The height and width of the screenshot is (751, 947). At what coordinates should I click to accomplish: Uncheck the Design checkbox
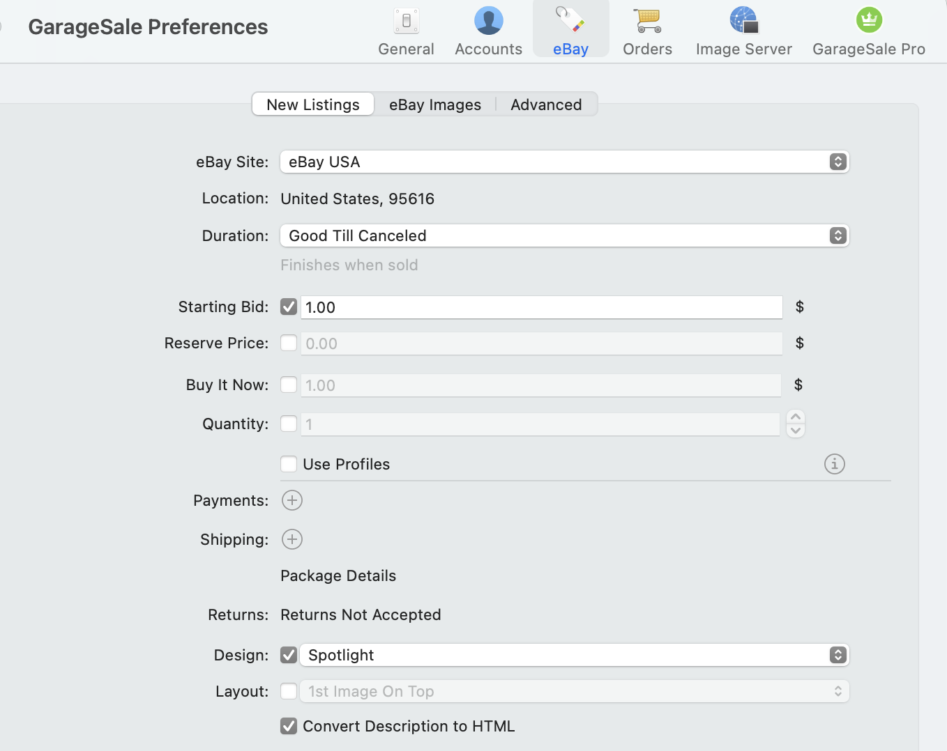click(x=289, y=655)
